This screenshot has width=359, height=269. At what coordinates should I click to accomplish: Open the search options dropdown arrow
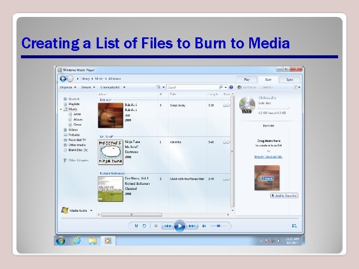pos(225,87)
